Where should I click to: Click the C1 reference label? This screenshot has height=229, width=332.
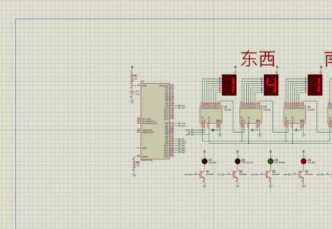click(x=137, y=91)
